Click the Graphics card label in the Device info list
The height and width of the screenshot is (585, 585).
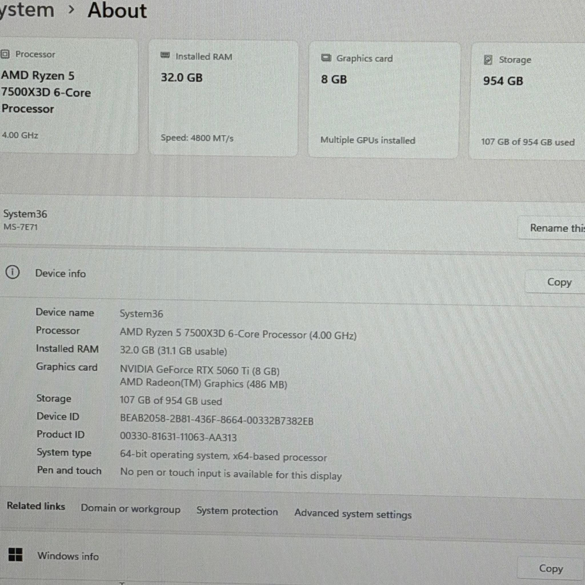click(x=67, y=367)
